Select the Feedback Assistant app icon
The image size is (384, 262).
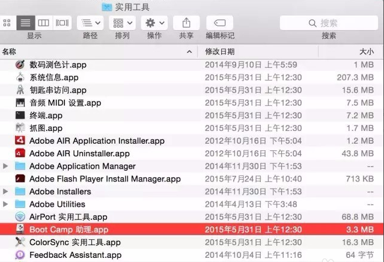pyautogui.click(x=20, y=255)
